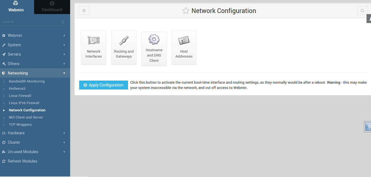371x177 pixels.
Task: Star Network Configuration as favorite
Action: click(x=185, y=11)
